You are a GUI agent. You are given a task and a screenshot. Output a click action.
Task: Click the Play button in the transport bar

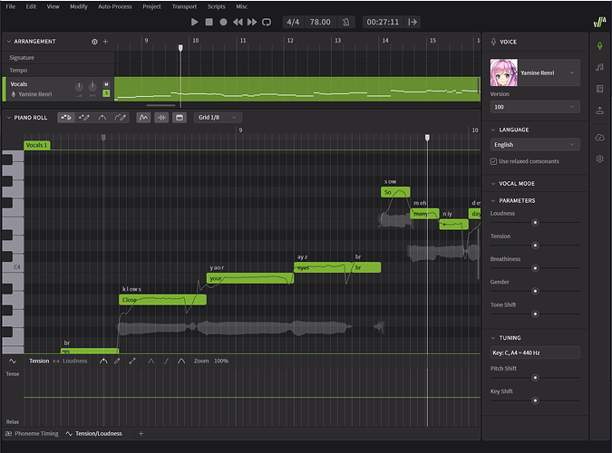(194, 22)
